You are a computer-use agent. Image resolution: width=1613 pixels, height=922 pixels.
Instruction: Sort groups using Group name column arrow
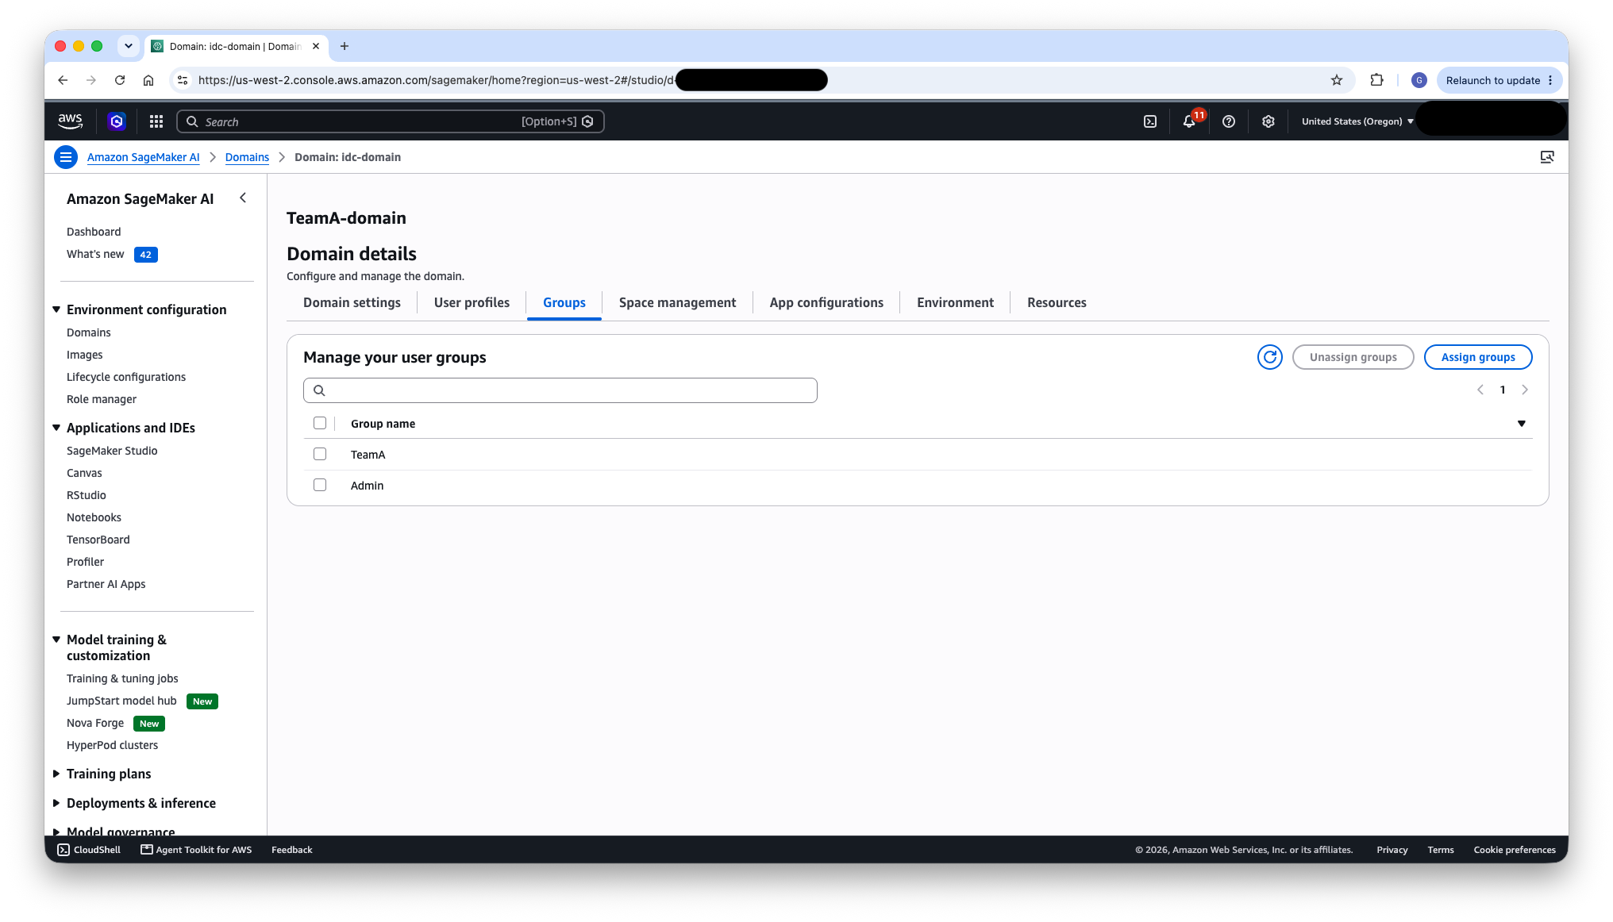coord(1522,424)
